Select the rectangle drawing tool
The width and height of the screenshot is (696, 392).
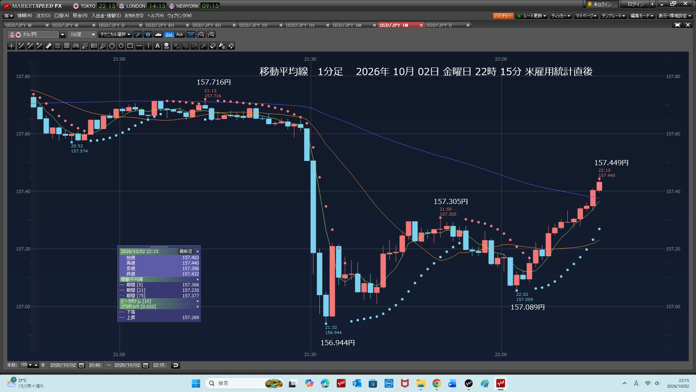130,46
